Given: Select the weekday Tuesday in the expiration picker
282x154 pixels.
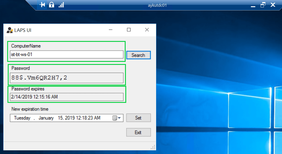Looking at the screenshot, I should click(x=22, y=118).
